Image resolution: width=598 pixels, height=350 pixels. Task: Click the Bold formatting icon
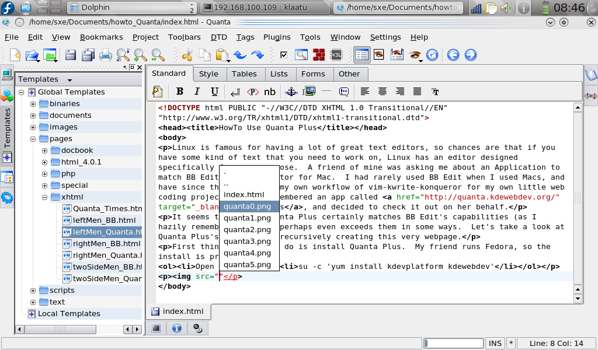tap(180, 92)
